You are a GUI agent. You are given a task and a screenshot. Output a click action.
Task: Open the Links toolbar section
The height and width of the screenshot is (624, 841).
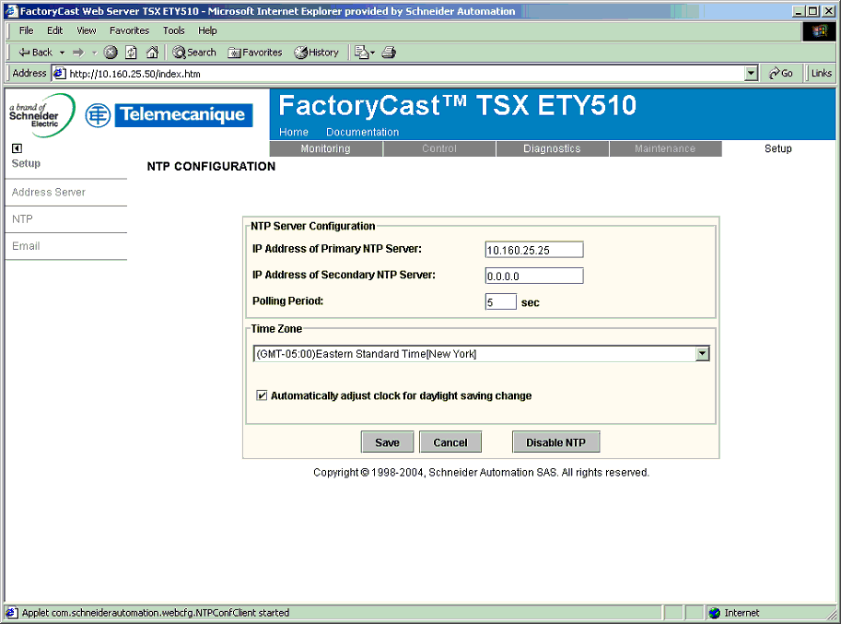click(821, 73)
